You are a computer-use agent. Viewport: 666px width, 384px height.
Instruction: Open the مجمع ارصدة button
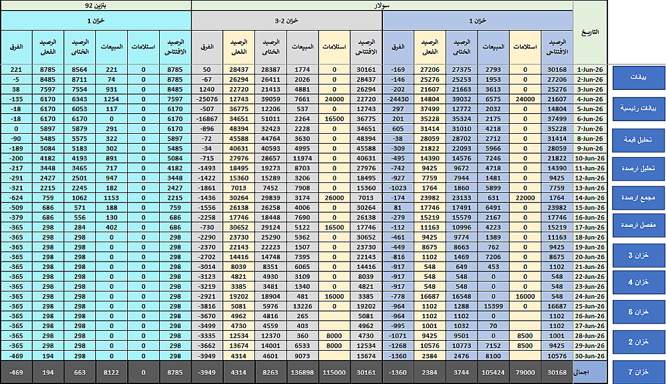pos(639,198)
